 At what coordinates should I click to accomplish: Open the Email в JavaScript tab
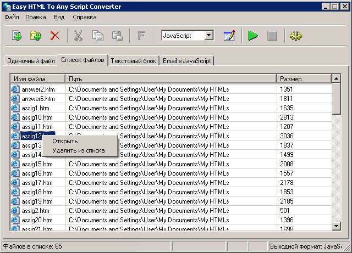pyautogui.click(x=187, y=61)
